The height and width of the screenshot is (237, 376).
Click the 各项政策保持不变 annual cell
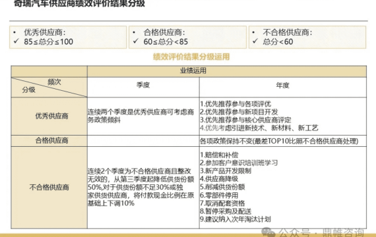(x=283, y=141)
